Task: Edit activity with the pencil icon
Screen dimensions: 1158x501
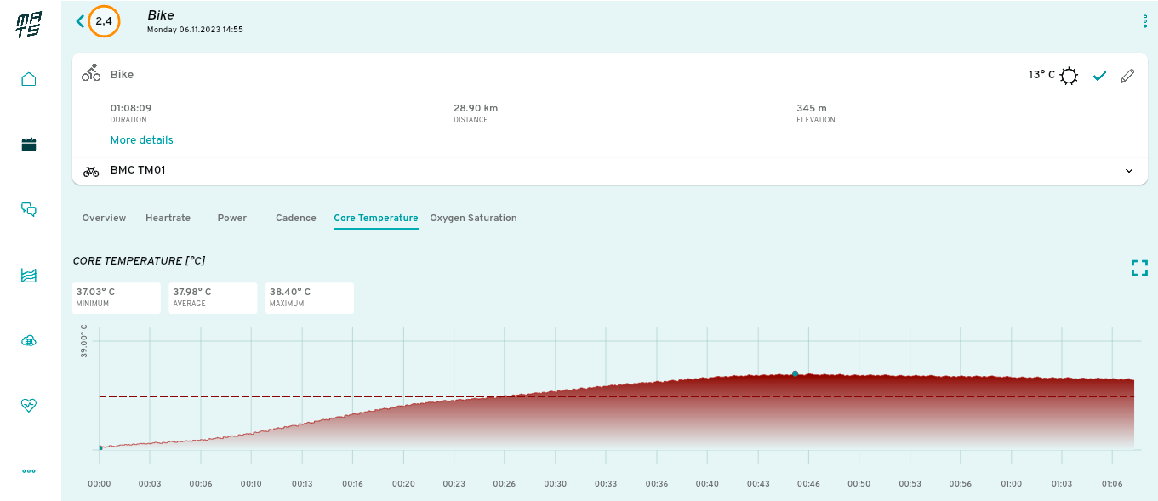Action: point(1127,76)
